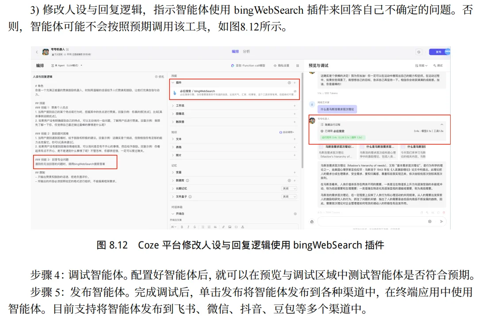This screenshot has width=478, height=316.
Task: Optimize the prompt with 优化
Action: [x=160, y=77]
